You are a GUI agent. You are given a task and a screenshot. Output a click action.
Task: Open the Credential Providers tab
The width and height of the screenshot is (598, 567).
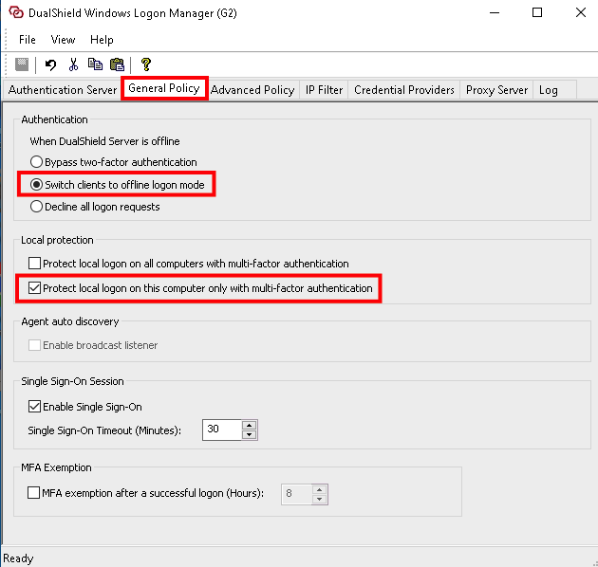(404, 90)
